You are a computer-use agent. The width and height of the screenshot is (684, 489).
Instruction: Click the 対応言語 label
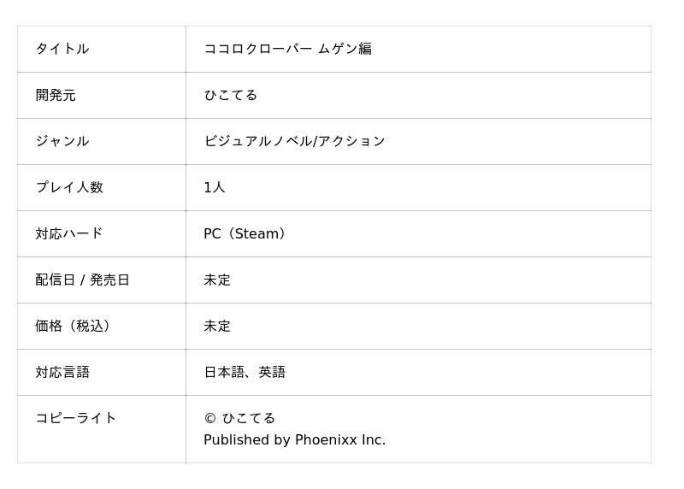(x=62, y=372)
